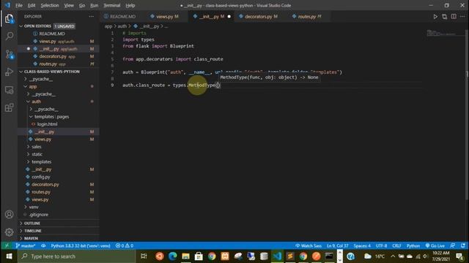Open the Manage gear settings

point(9,232)
